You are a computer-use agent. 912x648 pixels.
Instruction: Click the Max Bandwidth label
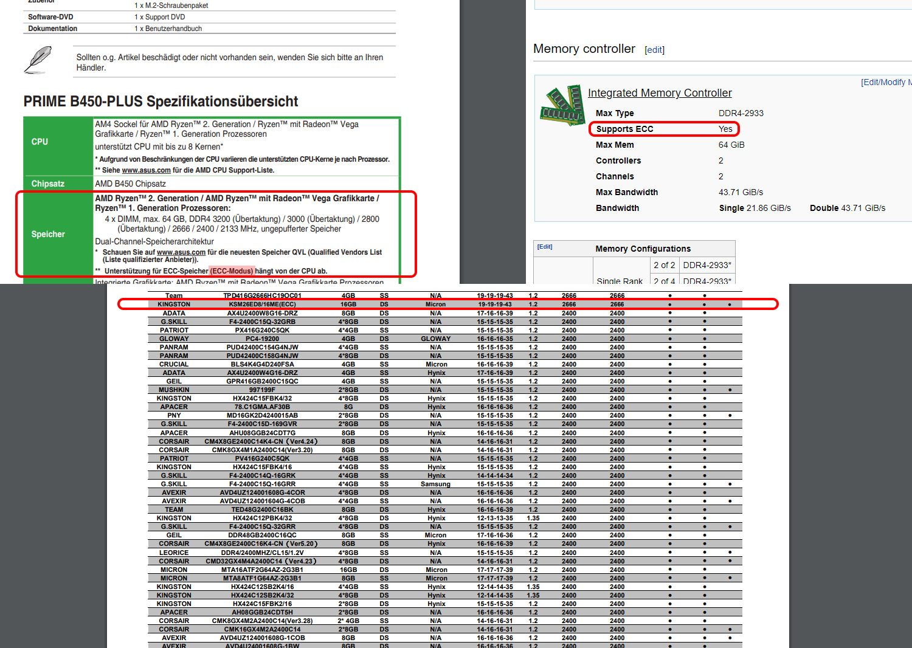coord(627,192)
